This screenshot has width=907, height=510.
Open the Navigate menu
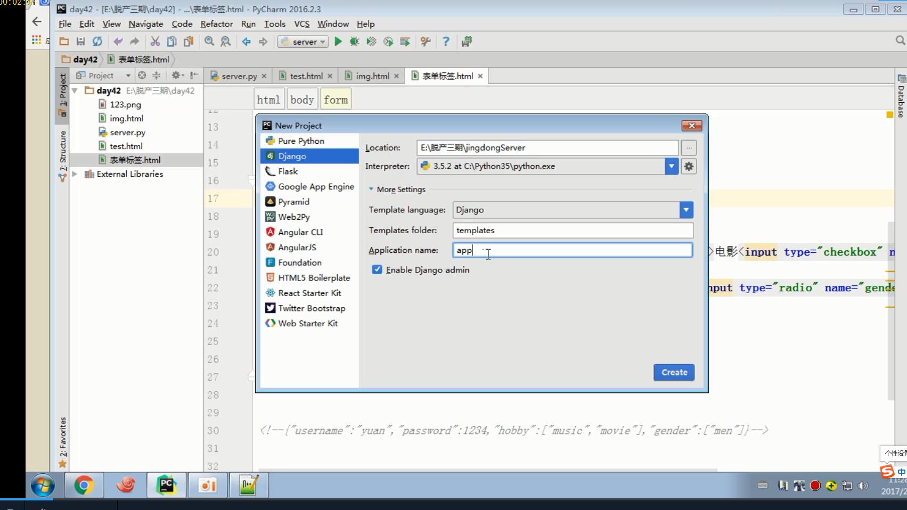coord(145,24)
